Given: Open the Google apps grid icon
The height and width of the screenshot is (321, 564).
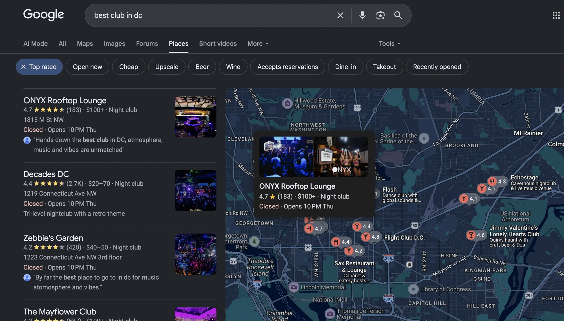Looking at the screenshot, I should 556,15.
